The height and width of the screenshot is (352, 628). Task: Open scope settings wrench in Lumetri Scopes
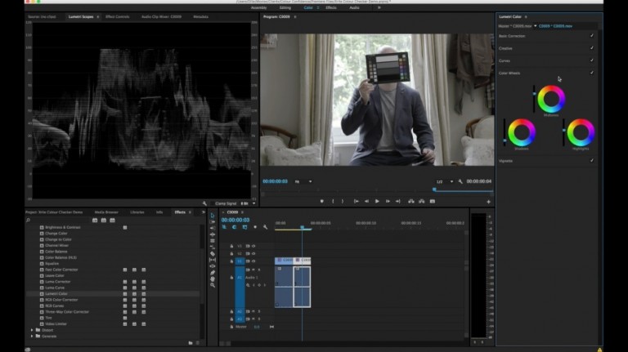[204, 203]
